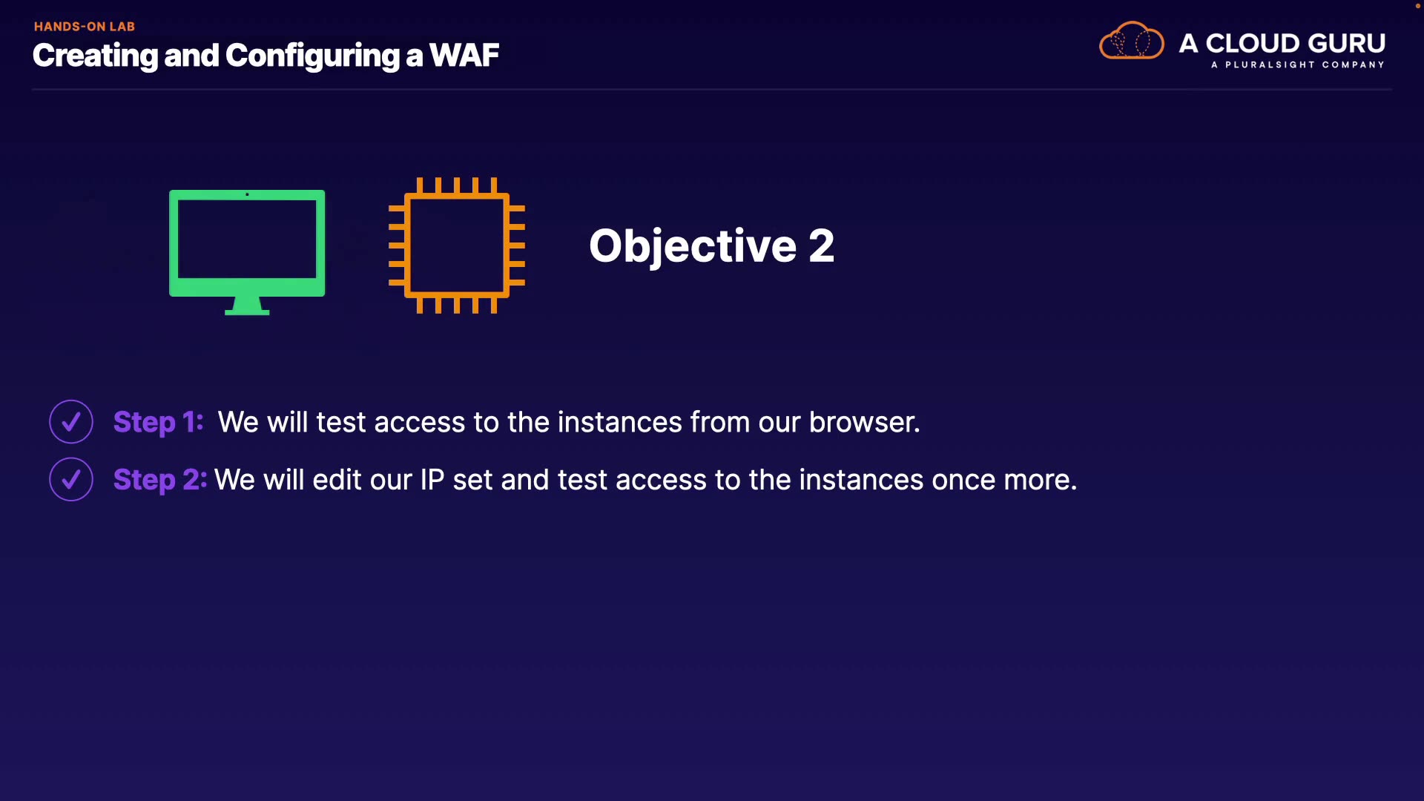Click the word "WAF" in the title
Screen dimensions: 1424x801
click(464, 56)
